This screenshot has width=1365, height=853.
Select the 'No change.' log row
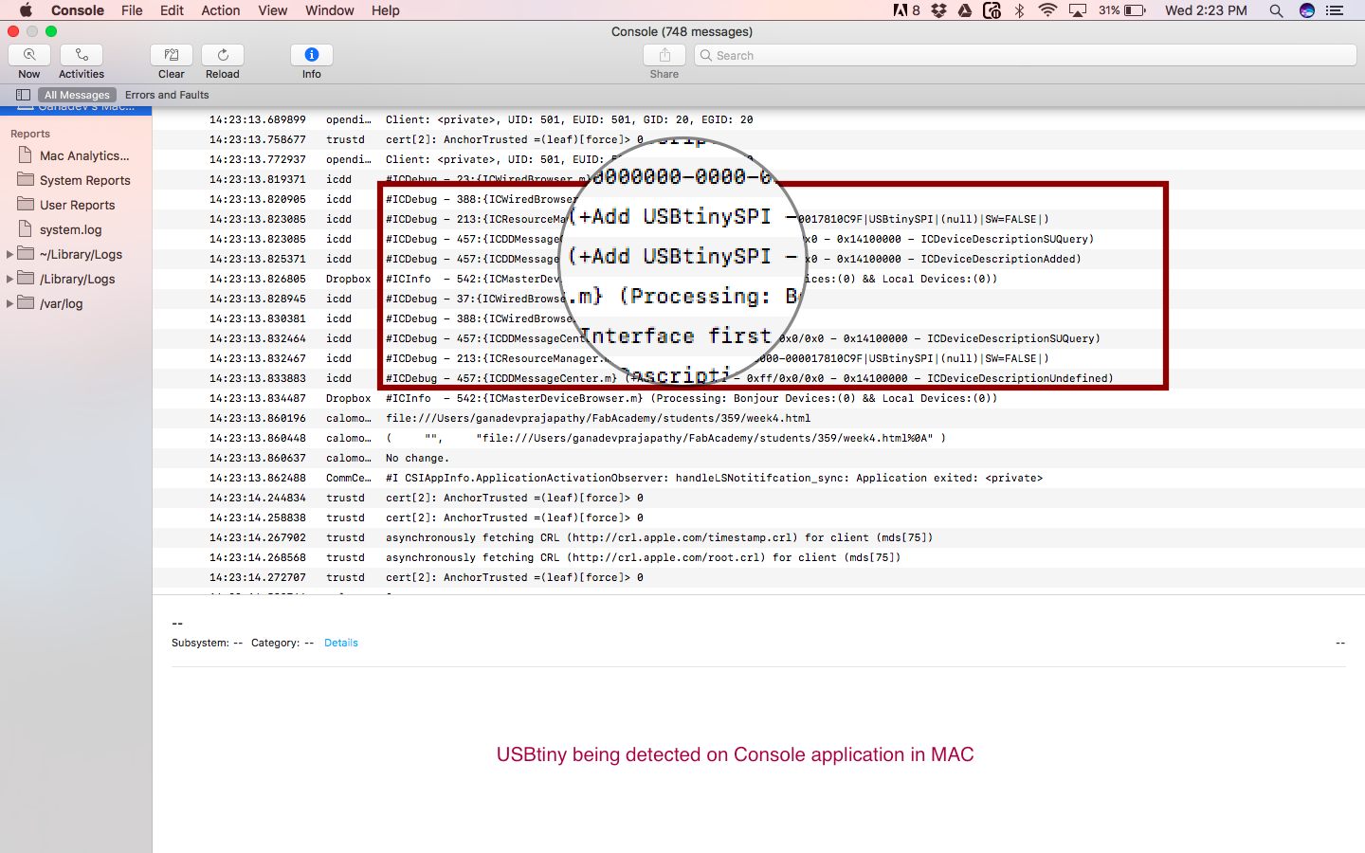coord(758,458)
